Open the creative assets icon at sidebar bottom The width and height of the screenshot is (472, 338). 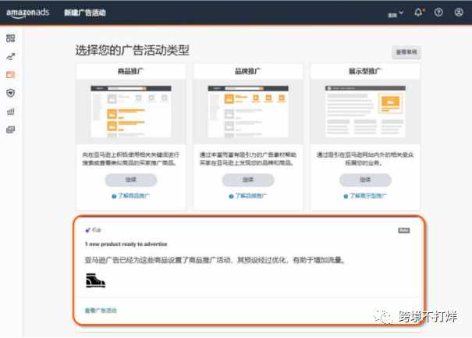pyautogui.click(x=11, y=130)
